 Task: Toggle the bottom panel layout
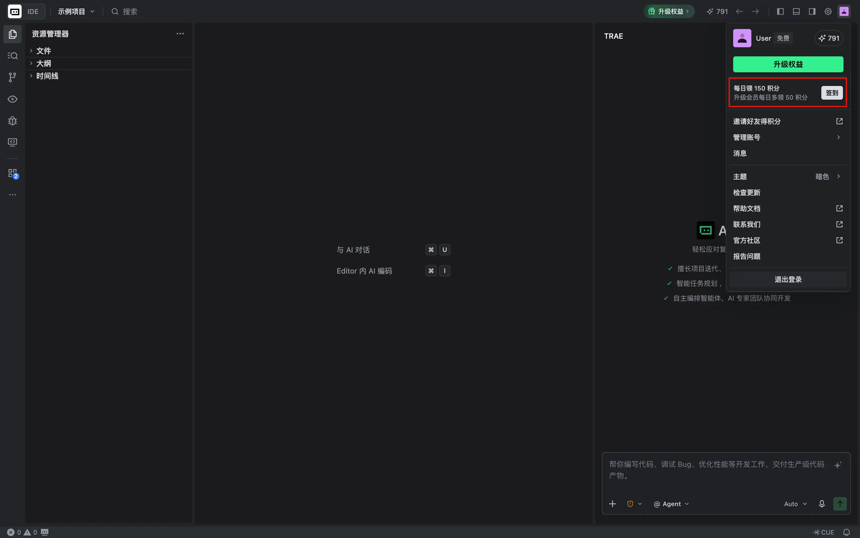click(x=796, y=11)
